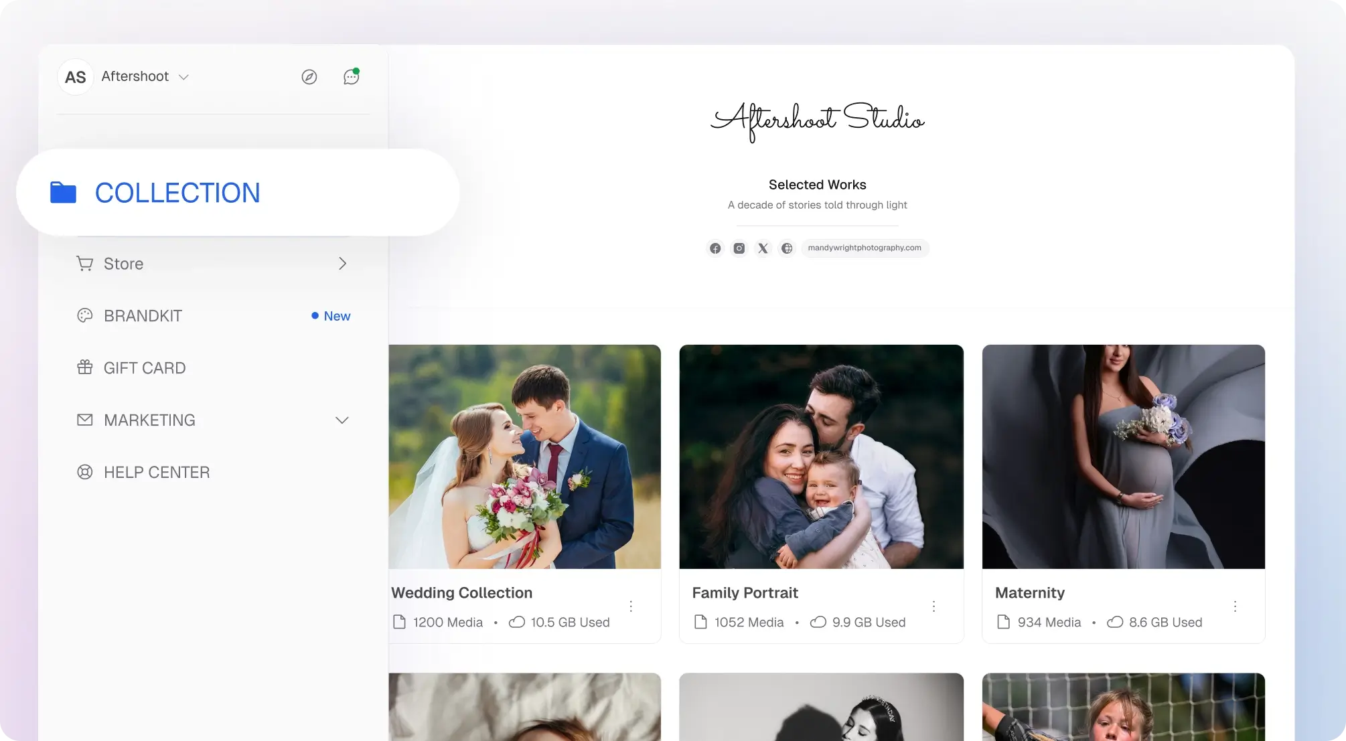Click the Maternity title
Image resolution: width=1346 pixels, height=741 pixels.
(1029, 592)
